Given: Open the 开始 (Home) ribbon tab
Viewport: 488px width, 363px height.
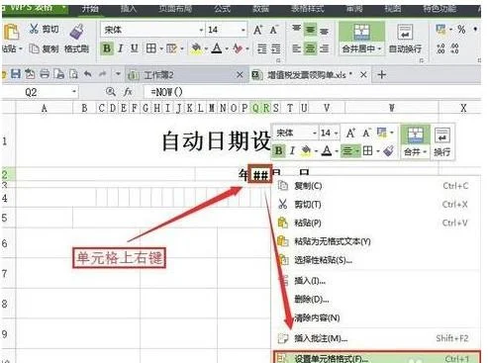Looking at the screenshot, I should [x=90, y=8].
